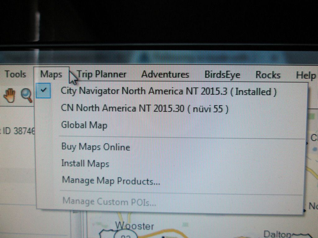Open Manage Map Products dialog
The width and height of the screenshot is (318, 238).
111,181
